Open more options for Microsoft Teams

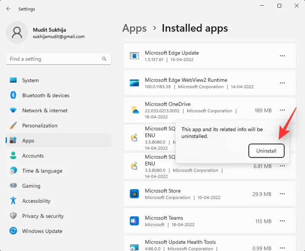[282, 221]
